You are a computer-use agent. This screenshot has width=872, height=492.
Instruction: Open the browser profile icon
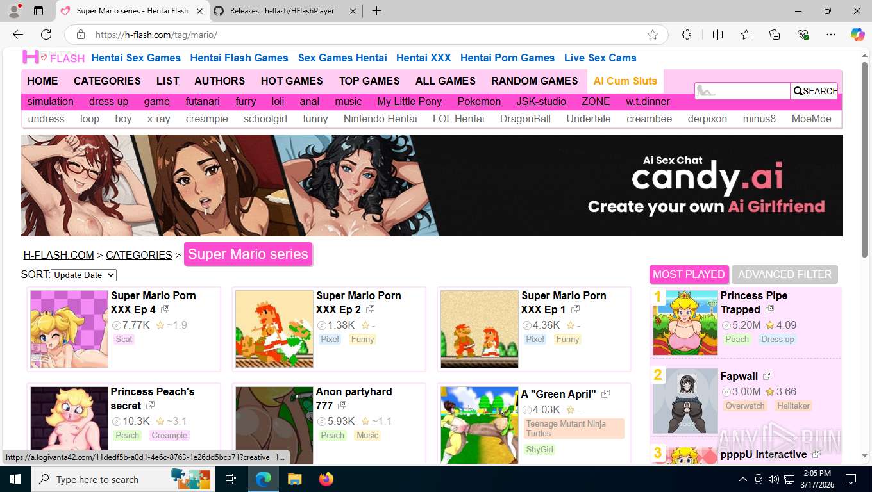[15, 10]
